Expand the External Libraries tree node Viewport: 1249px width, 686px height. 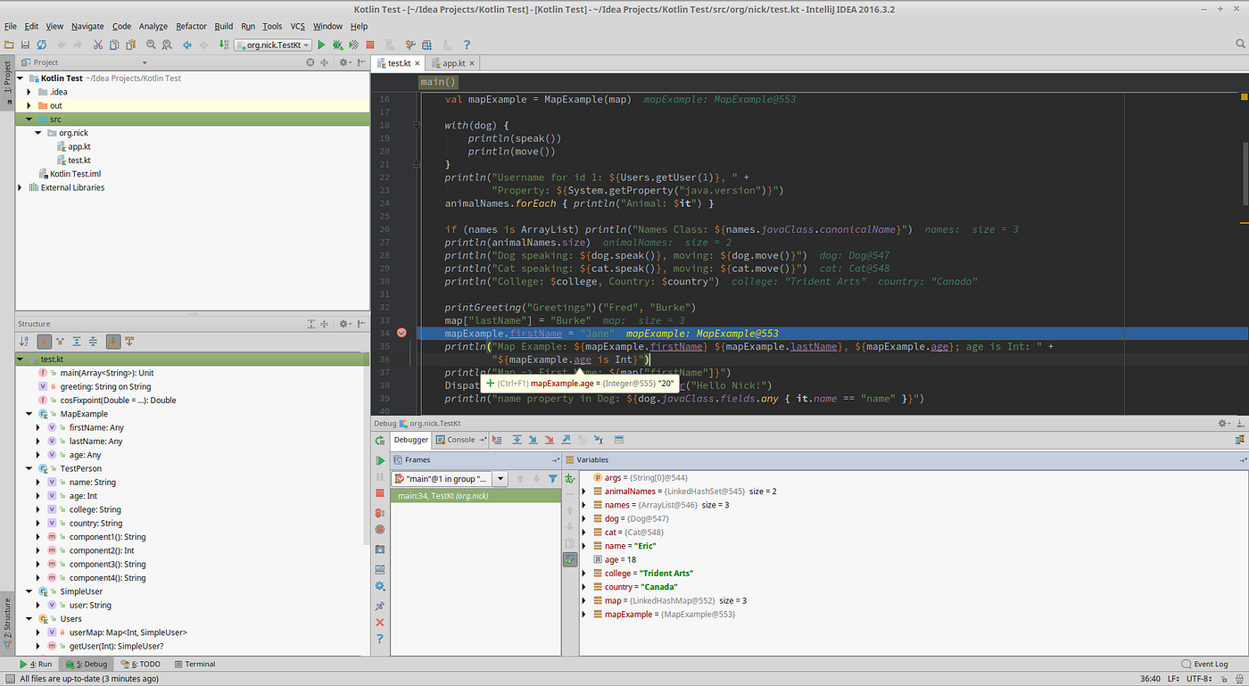point(21,187)
